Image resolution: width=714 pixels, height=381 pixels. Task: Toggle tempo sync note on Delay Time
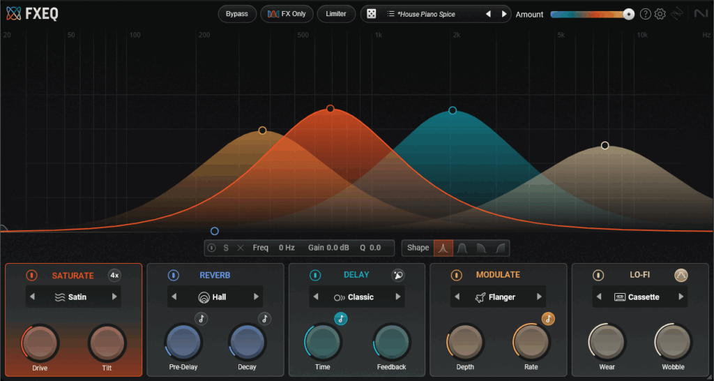tap(340, 319)
